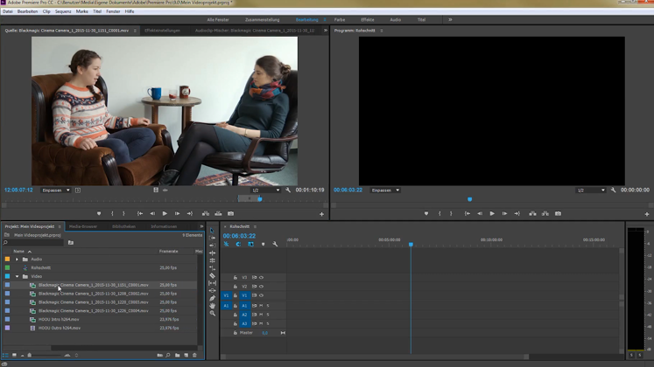The height and width of the screenshot is (367, 654).
Task: Toggle lock on video track V2
Action: point(236,287)
